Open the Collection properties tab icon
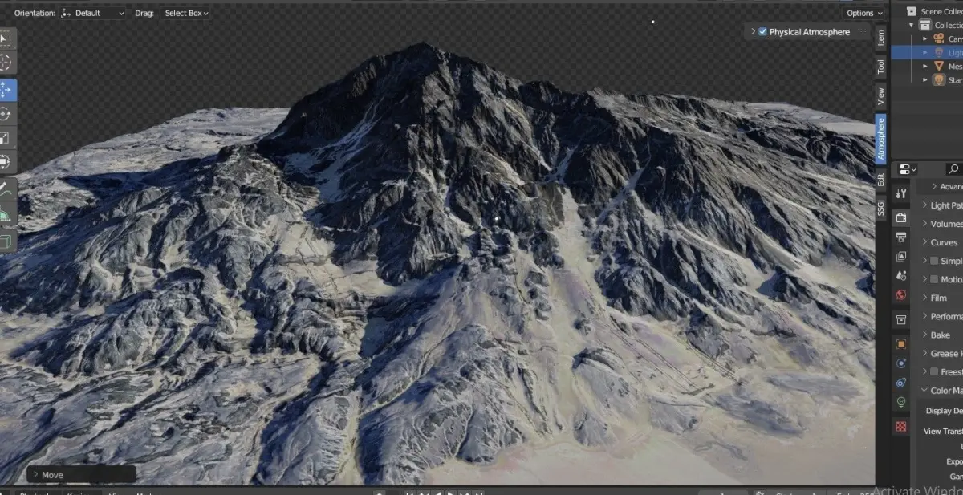963x495 pixels. tap(901, 319)
